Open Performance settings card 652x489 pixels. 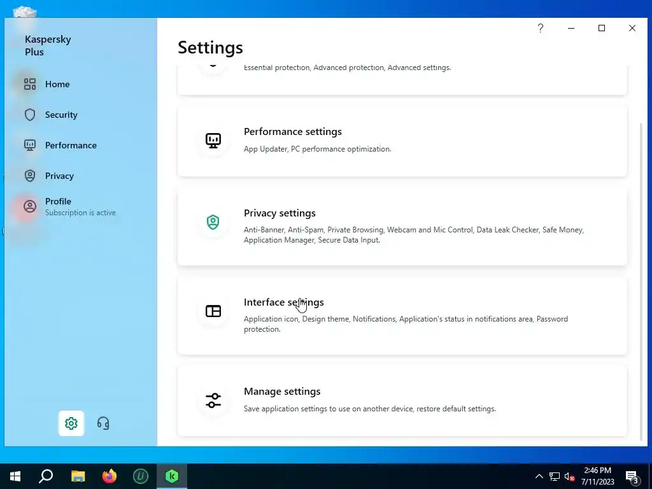point(402,141)
